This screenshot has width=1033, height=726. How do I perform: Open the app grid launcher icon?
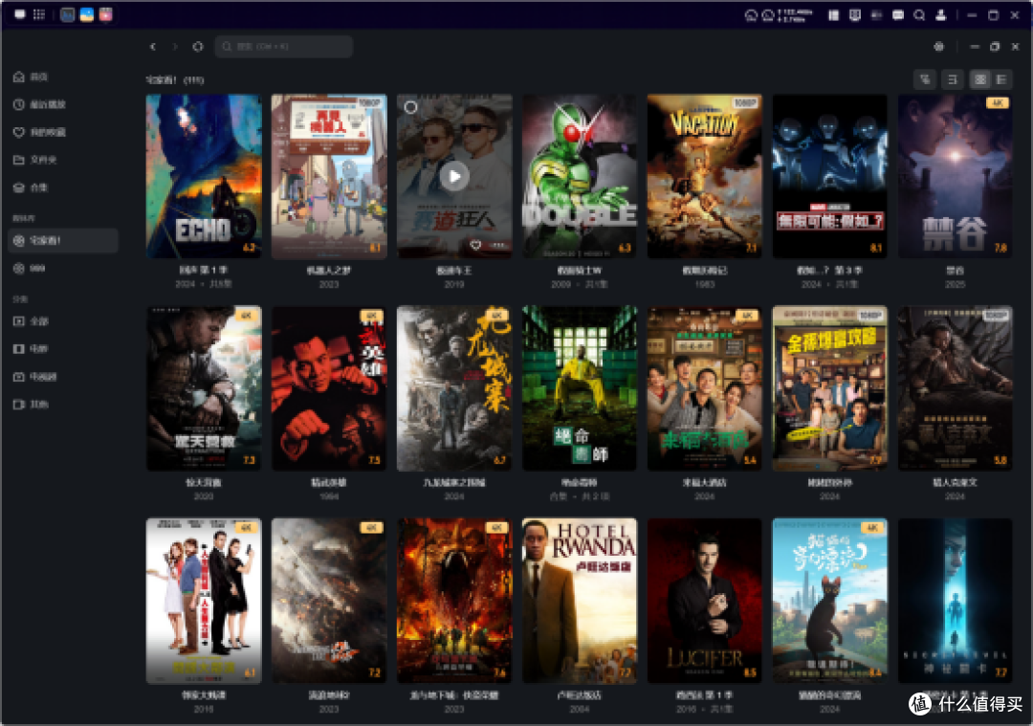[x=39, y=14]
